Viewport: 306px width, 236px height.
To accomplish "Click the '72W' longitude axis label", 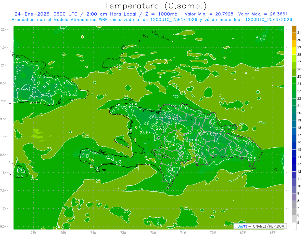I will (x=153, y=233).
